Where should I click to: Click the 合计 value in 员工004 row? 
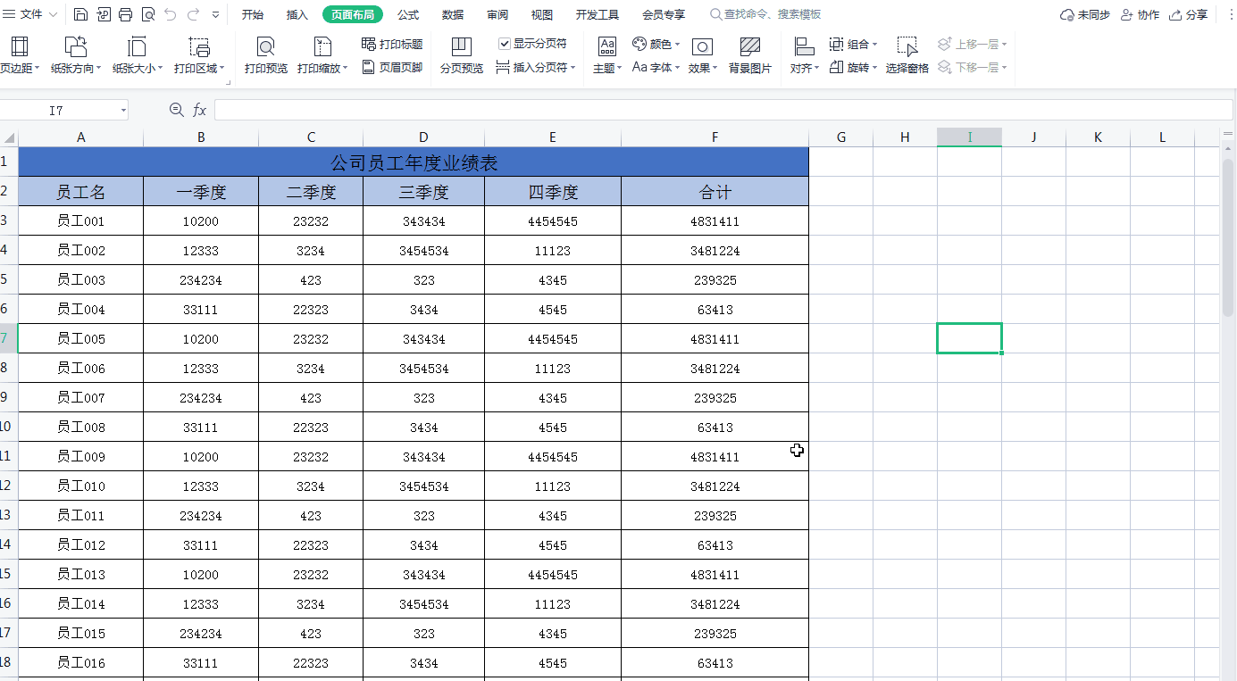coord(715,309)
